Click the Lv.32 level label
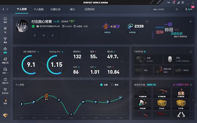 pos(56,22)
